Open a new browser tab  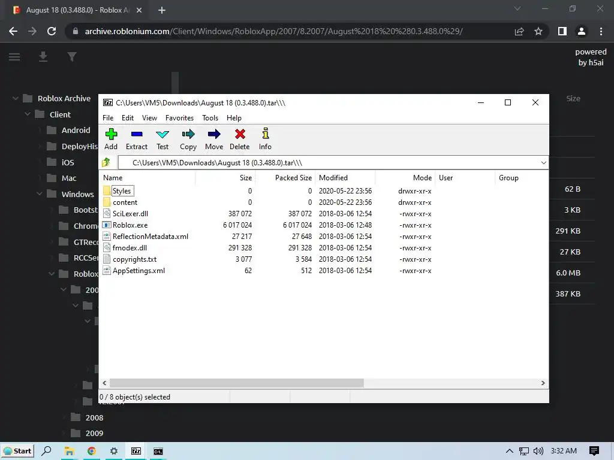click(162, 10)
